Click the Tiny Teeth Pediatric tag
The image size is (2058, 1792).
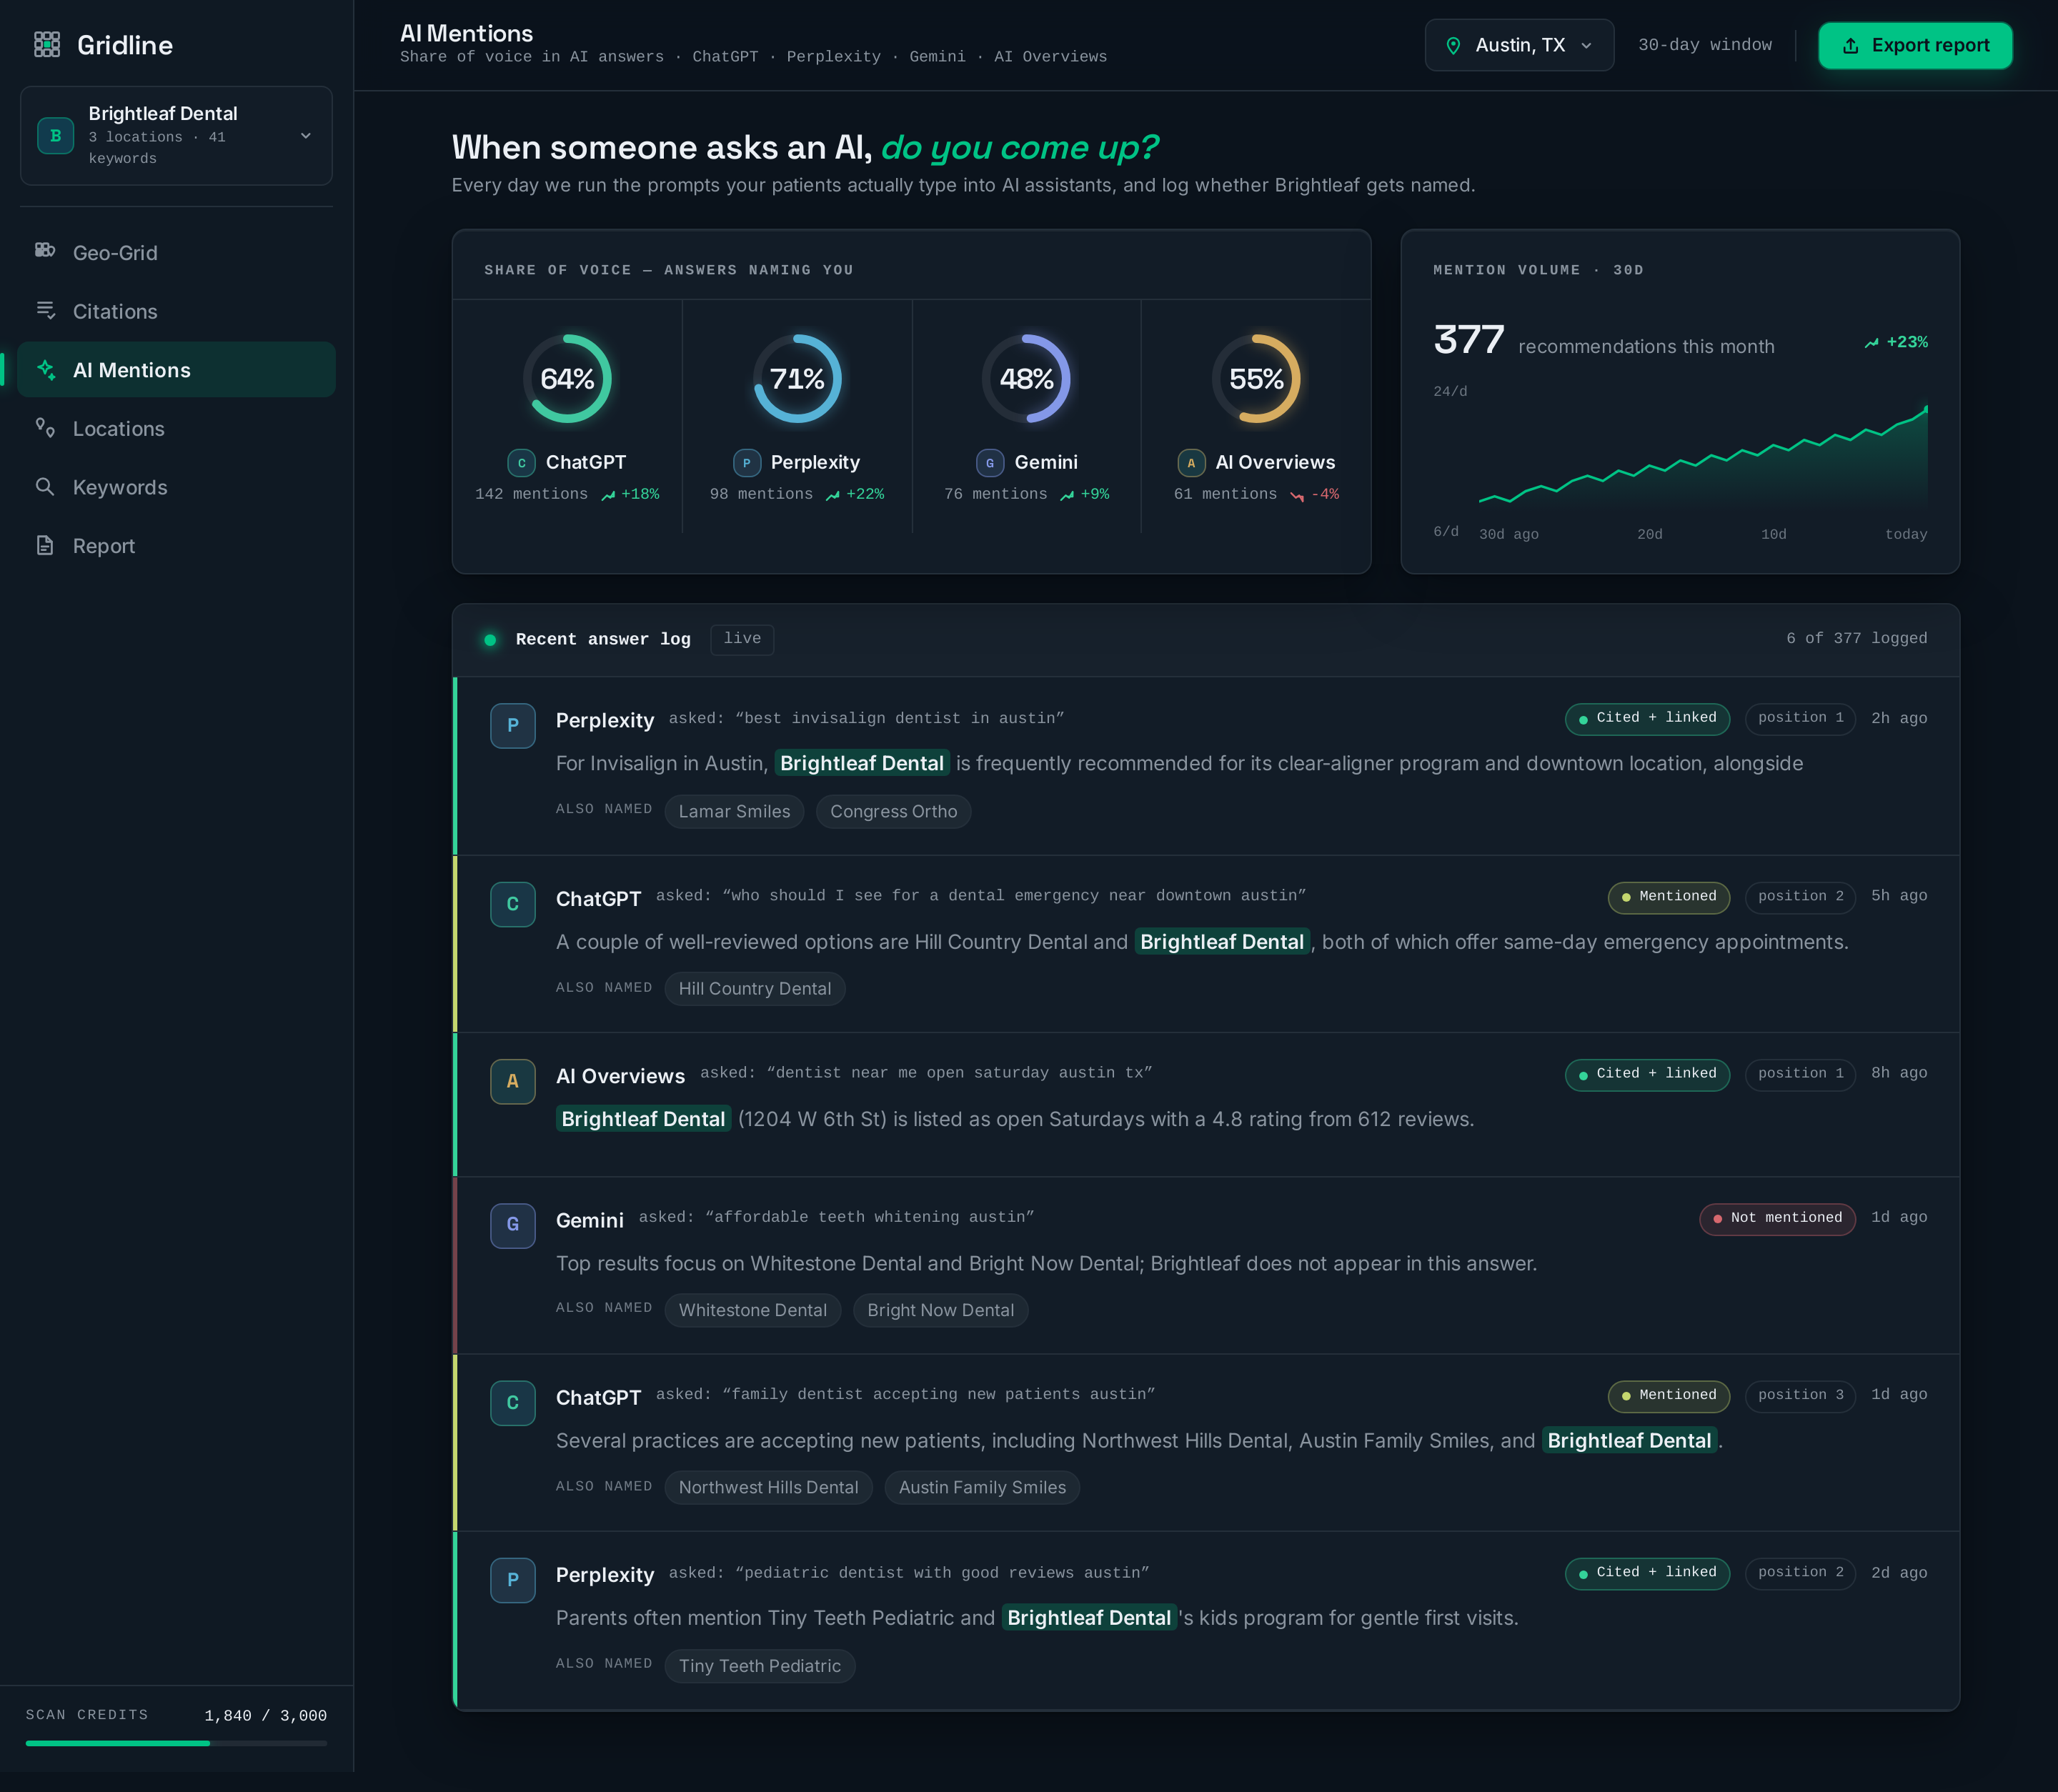[x=759, y=1667]
